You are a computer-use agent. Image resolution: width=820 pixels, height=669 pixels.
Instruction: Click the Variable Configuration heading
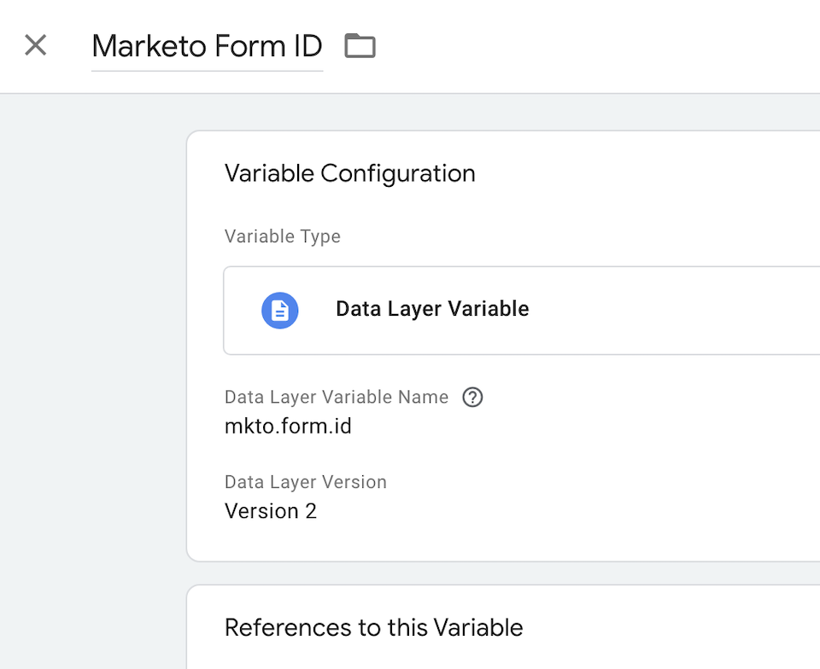tap(350, 173)
